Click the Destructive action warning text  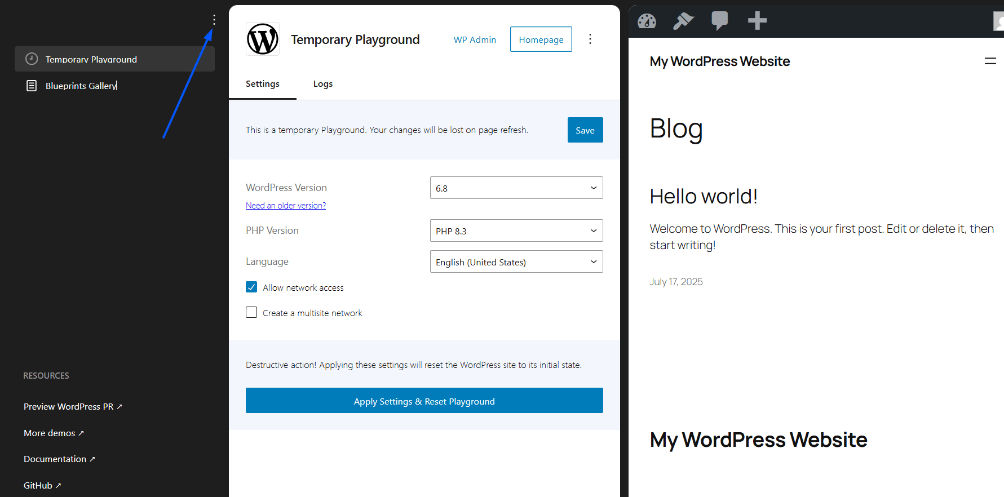pos(414,365)
